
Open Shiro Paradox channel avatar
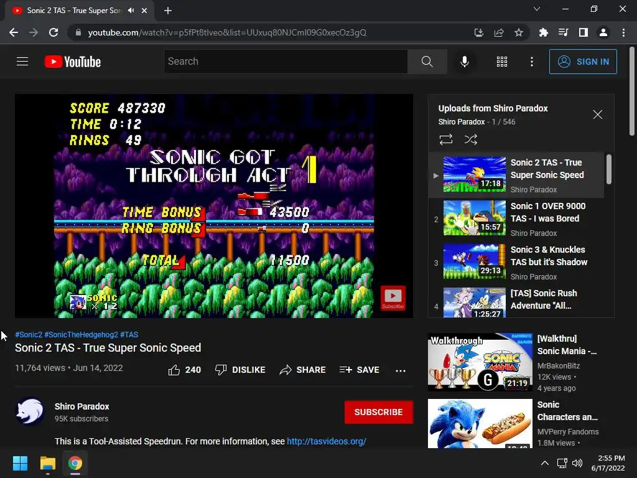click(30, 411)
